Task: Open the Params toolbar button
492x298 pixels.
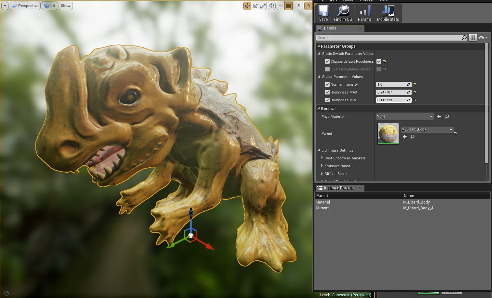Action: click(364, 13)
